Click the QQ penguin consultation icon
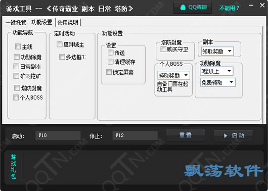The height and width of the screenshot is (191, 268). (183, 8)
